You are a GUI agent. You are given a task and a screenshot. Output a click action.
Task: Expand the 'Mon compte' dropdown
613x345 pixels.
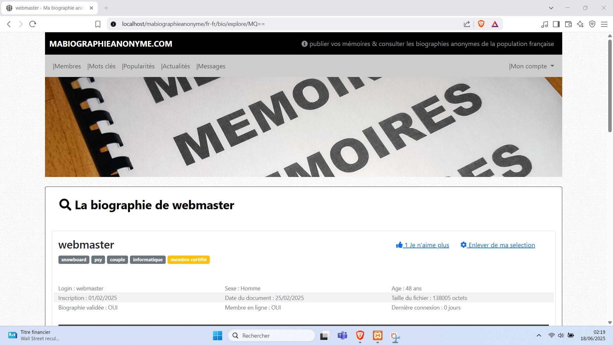532,66
